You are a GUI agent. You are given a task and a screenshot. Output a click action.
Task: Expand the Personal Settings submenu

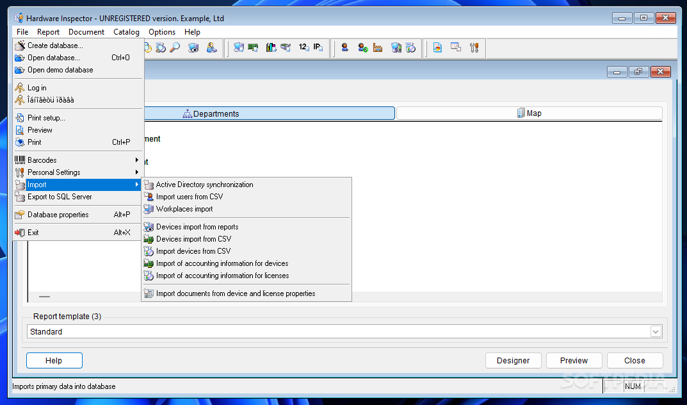click(137, 172)
